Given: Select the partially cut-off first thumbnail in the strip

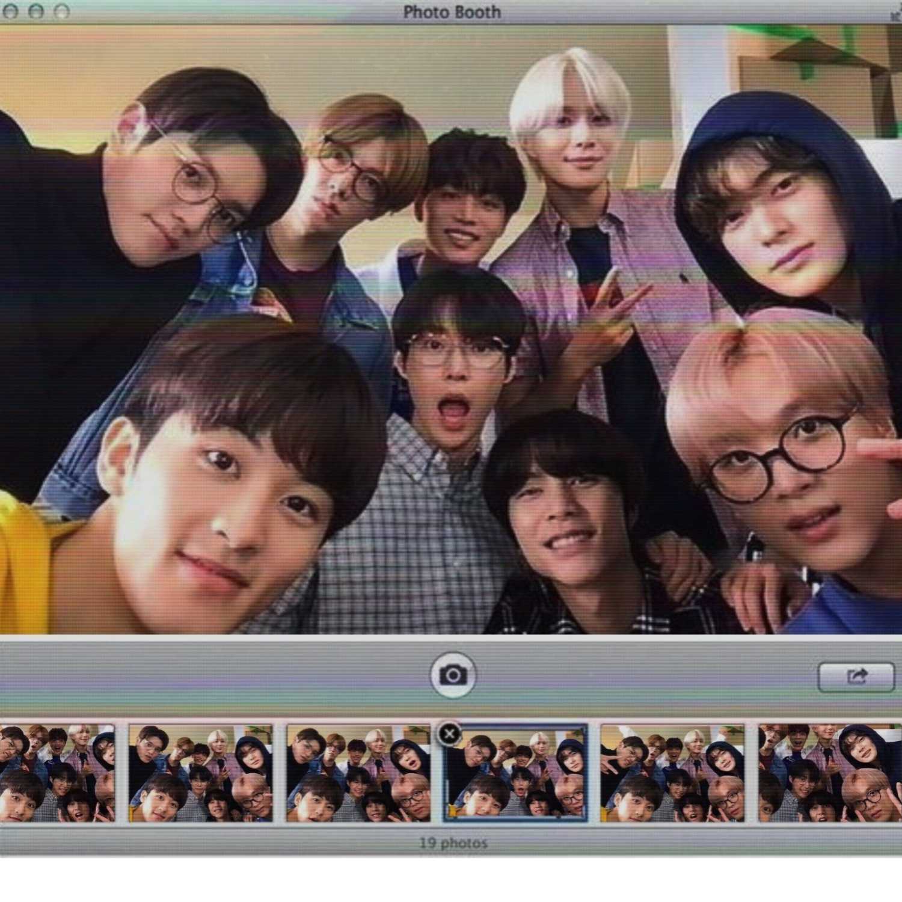Looking at the screenshot, I should point(57,773).
